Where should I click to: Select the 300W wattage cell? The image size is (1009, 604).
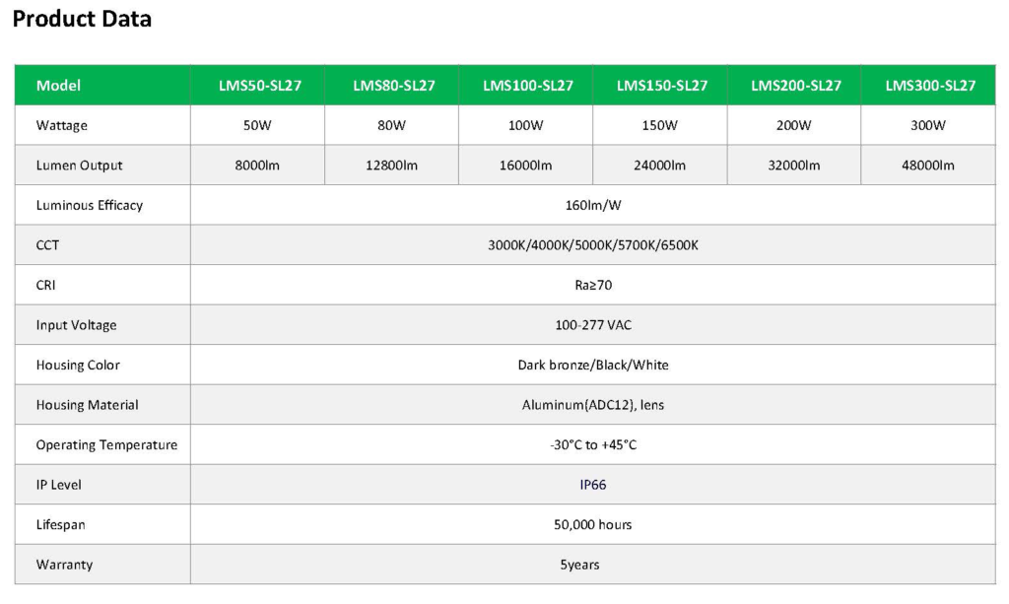coord(927,126)
